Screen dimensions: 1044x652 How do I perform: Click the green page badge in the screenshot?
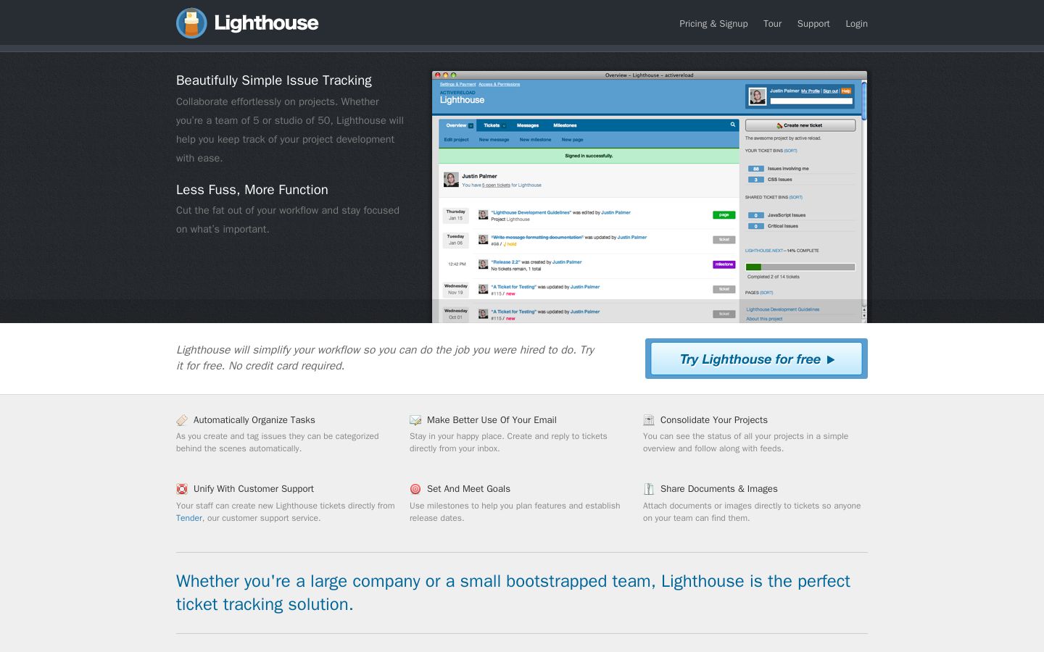coord(724,215)
